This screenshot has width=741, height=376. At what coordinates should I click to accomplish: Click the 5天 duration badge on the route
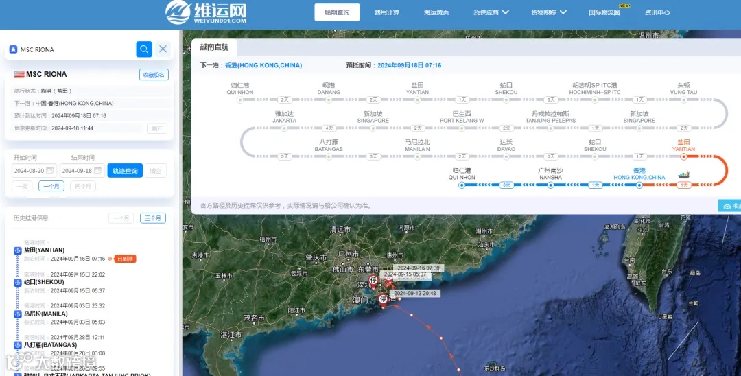coord(284,156)
